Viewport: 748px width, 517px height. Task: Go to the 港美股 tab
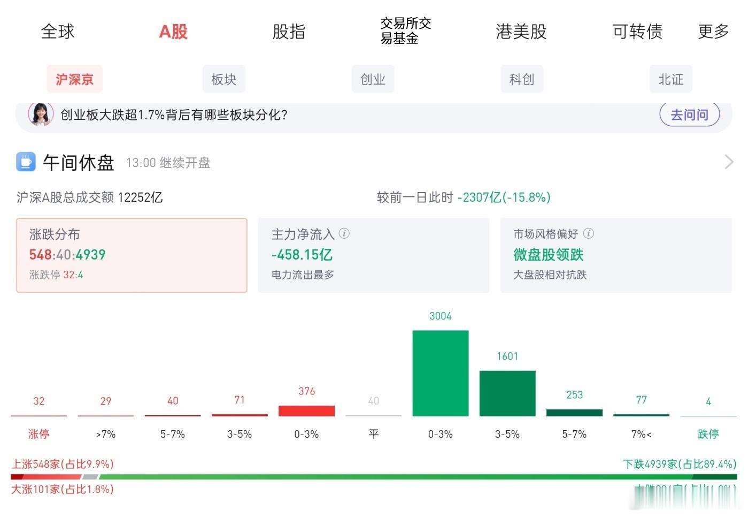click(x=521, y=32)
